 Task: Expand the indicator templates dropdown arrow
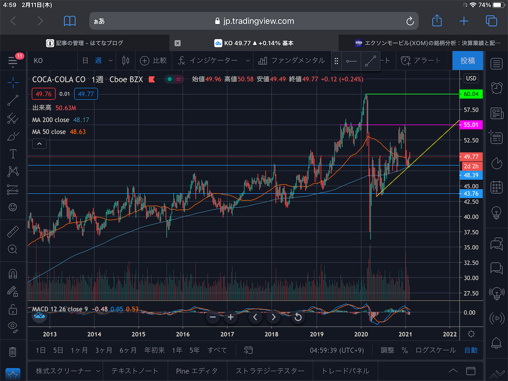(x=248, y=61)
